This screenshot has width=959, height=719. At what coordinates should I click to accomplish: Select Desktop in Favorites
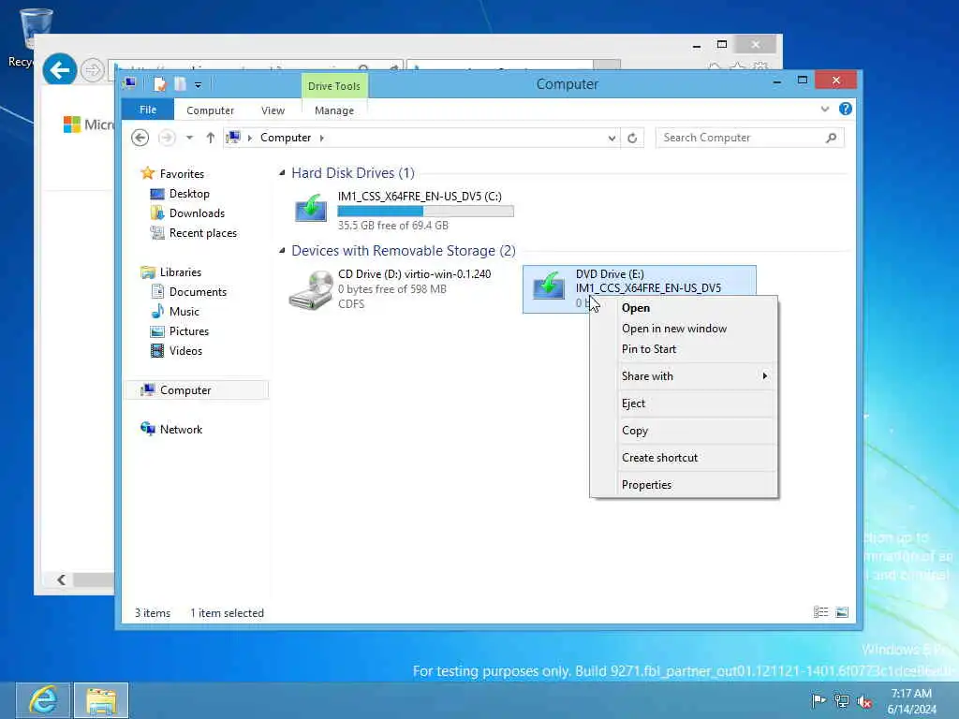point(189,194)
